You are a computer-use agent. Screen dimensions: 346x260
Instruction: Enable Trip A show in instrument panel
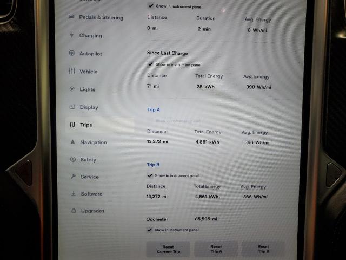point(150,120)
